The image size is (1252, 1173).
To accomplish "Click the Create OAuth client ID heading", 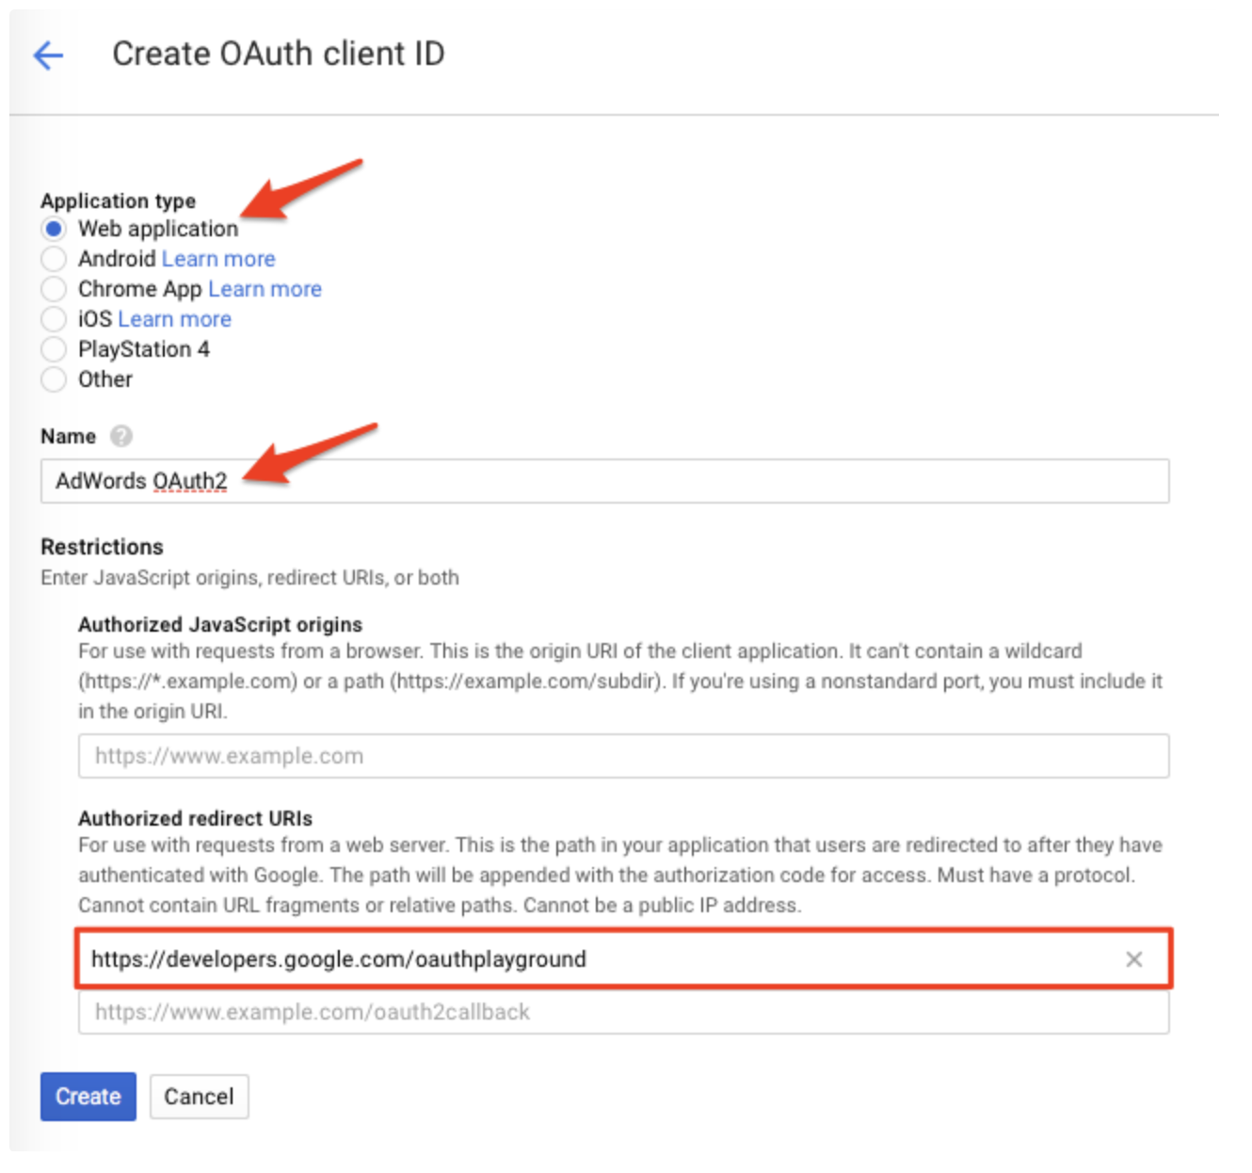I will (x=278, y=54).
